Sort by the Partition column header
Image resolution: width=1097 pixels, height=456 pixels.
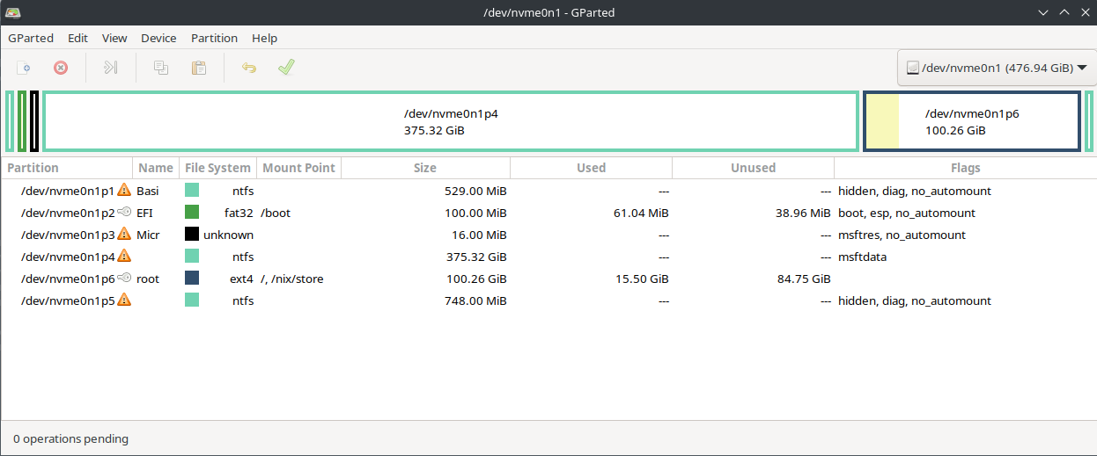coord(67,168)
